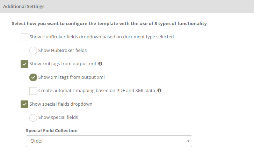254x159 pixels.
Task: Uncheck the square Show xml tags checkbox
Action: coord(24,64)
